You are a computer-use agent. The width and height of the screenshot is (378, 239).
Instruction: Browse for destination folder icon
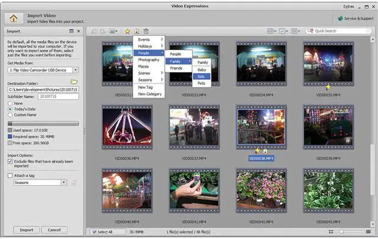(x=74, y=81)
